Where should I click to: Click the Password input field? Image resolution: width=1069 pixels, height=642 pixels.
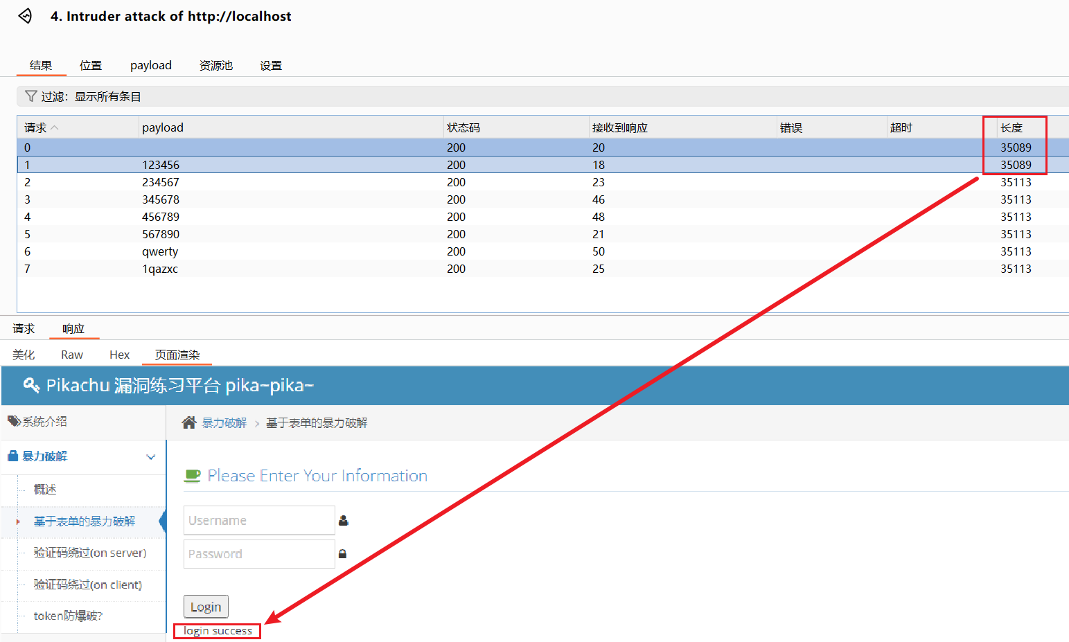[x=259, y=554]
